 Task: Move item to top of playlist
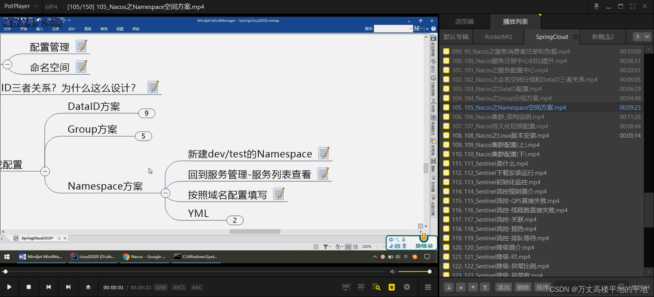click(x=449, y=287)
